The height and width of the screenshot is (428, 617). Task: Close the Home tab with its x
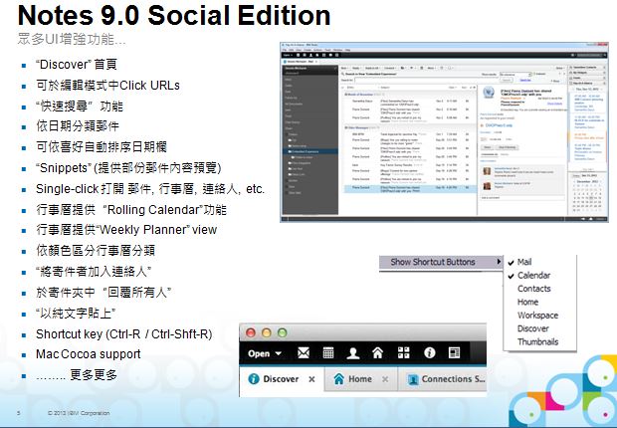(x=385, y=379)
